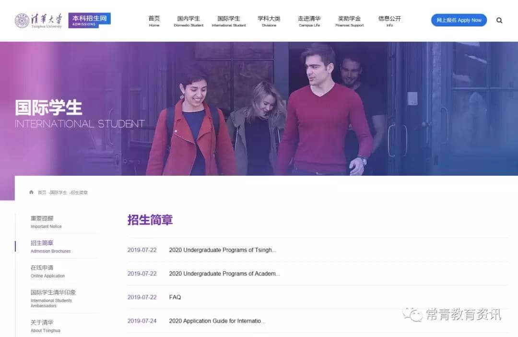Viewport: 518px width, 337px height.
Task: Select 国际学生 International Student menu
Action: (x=229, y=21)
